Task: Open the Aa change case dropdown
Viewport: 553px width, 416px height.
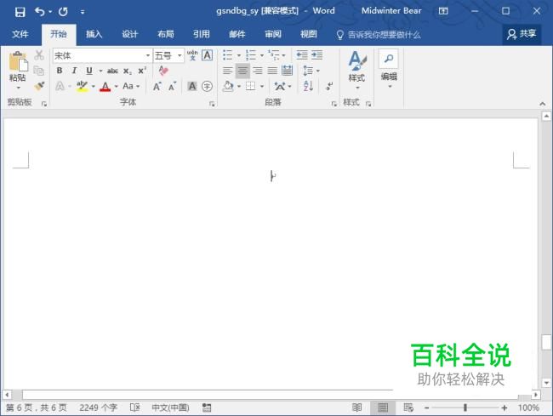Action: click(131, 86)
